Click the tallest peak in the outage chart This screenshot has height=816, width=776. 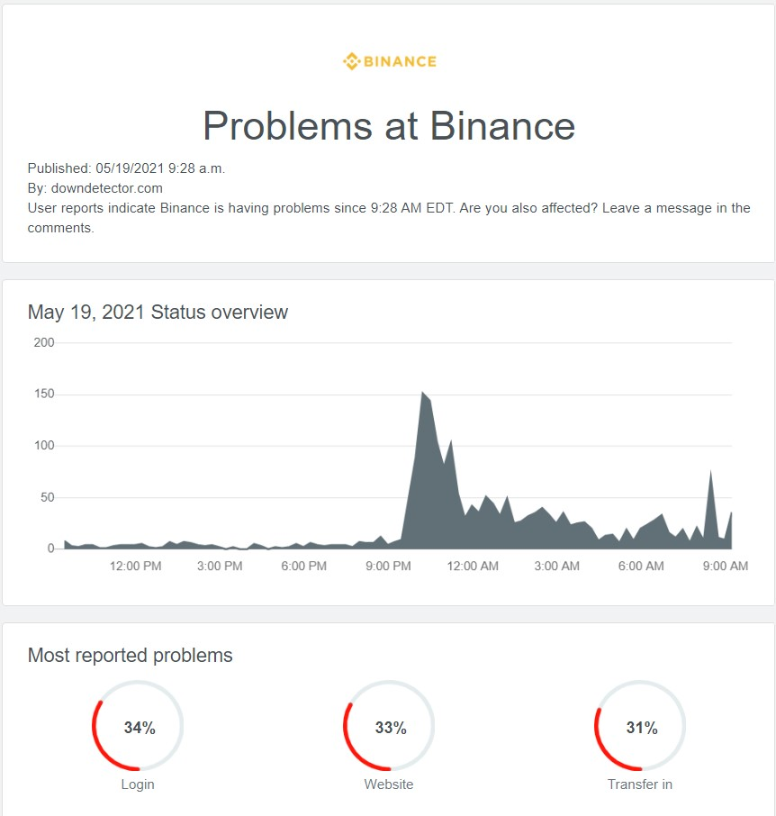point(422,394)
